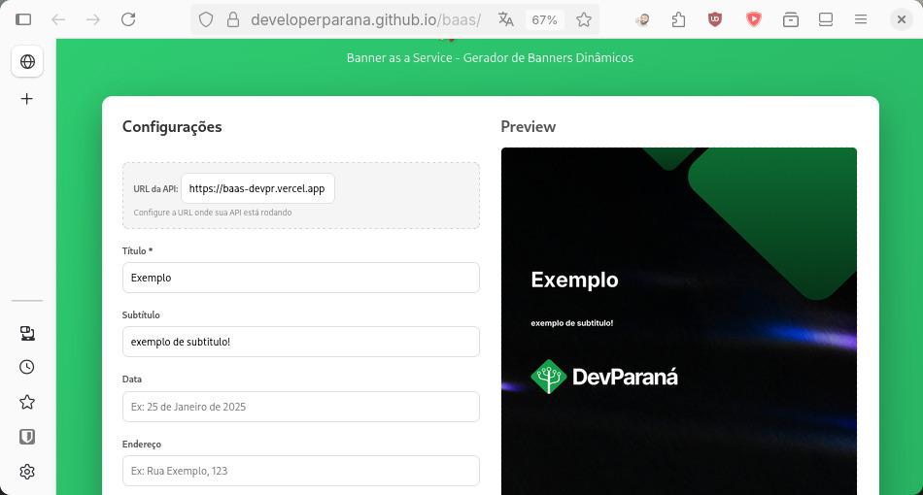Click the padlock site information icon

click(x=232, y=19)
